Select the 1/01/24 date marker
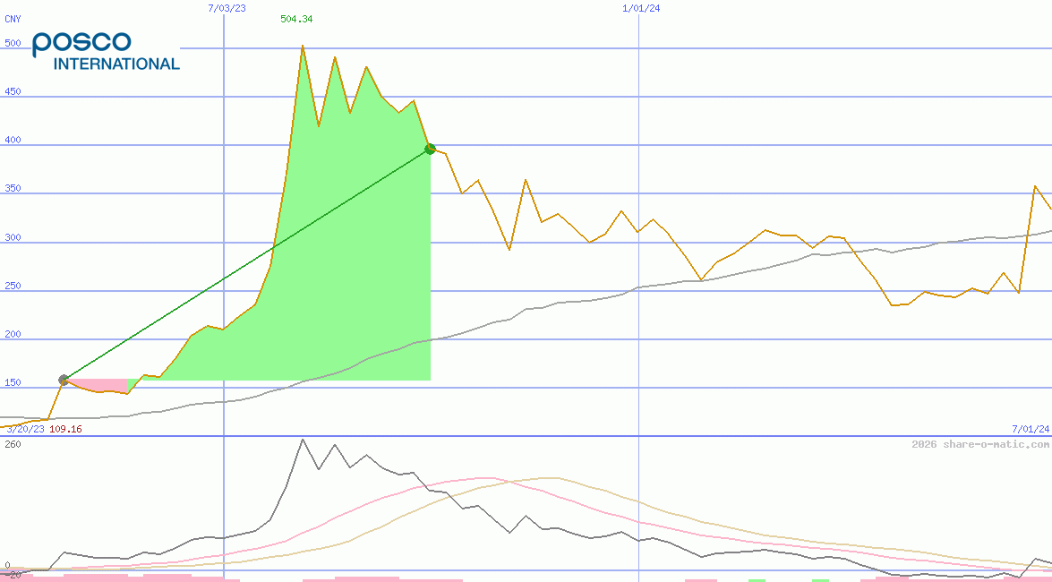Viewport: 1052px width, 582px height. (641, 8)
